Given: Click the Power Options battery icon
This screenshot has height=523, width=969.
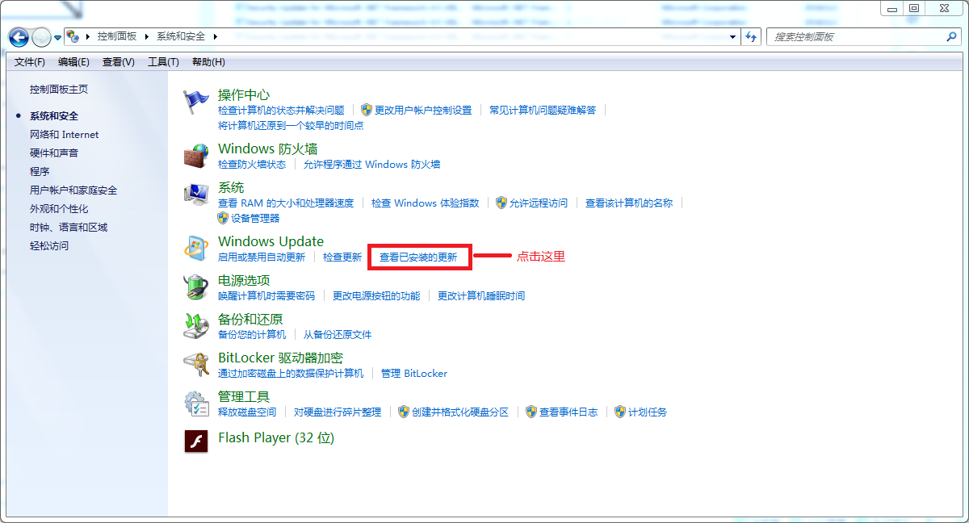Looking at the screenshot, I should (x=196, y=287).
